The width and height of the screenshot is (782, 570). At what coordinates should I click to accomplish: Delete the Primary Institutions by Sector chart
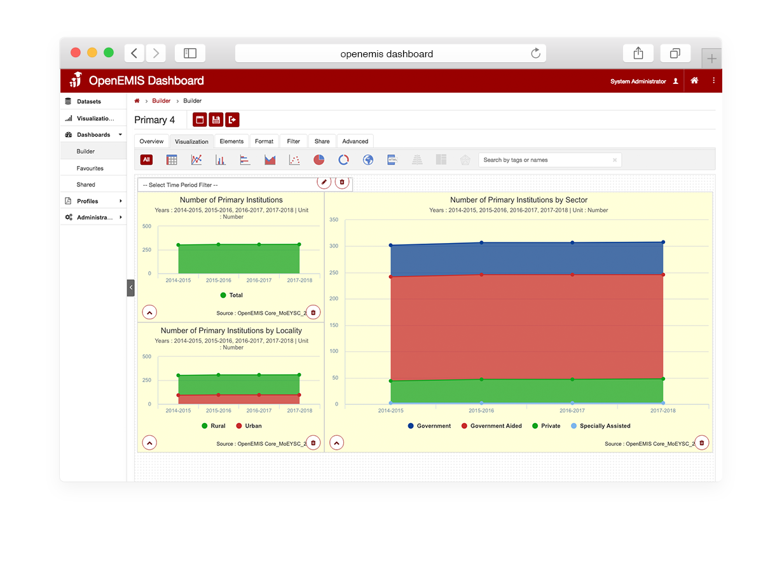coord(702,443)
